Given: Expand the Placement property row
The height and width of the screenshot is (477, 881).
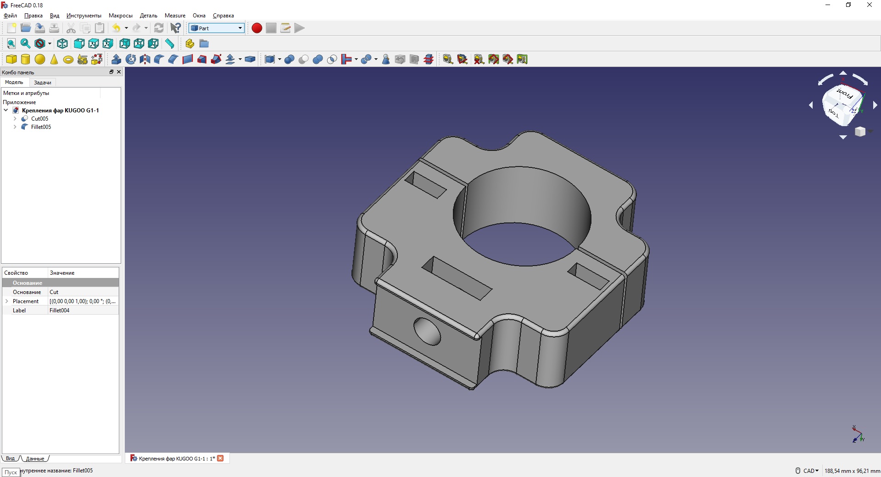Looking at the screenshot, I should tap(7, 301).
